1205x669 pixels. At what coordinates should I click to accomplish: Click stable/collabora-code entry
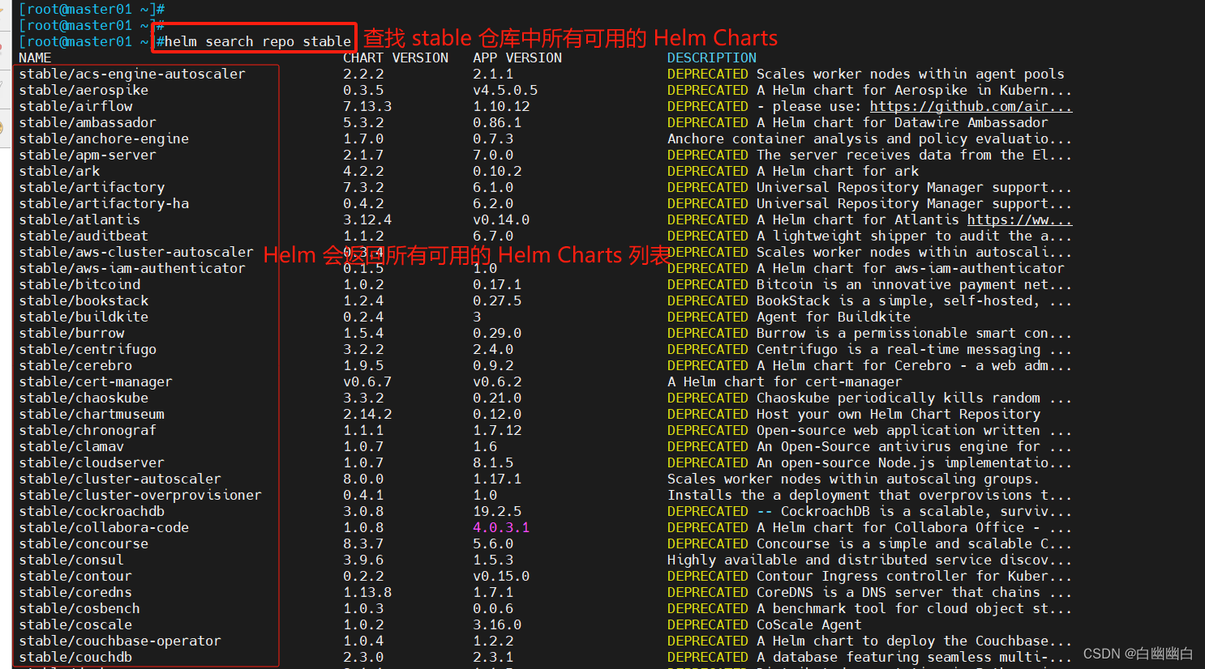click(104, 527)
